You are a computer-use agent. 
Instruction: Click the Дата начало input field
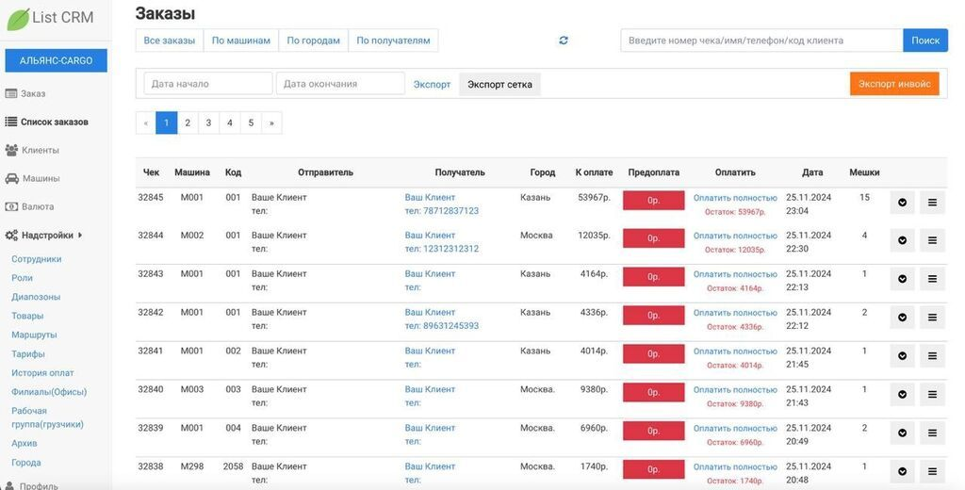coord(207,84)
